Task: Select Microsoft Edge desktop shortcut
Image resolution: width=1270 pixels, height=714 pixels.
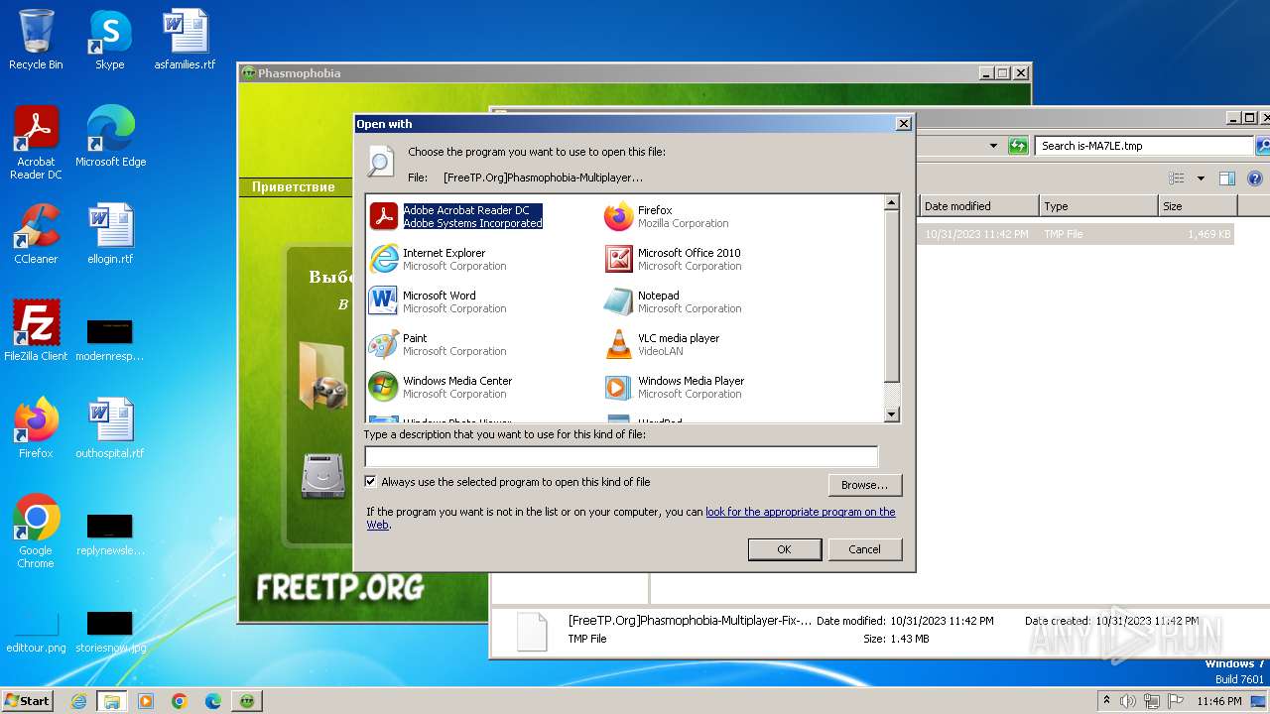Action: (110, 136)
